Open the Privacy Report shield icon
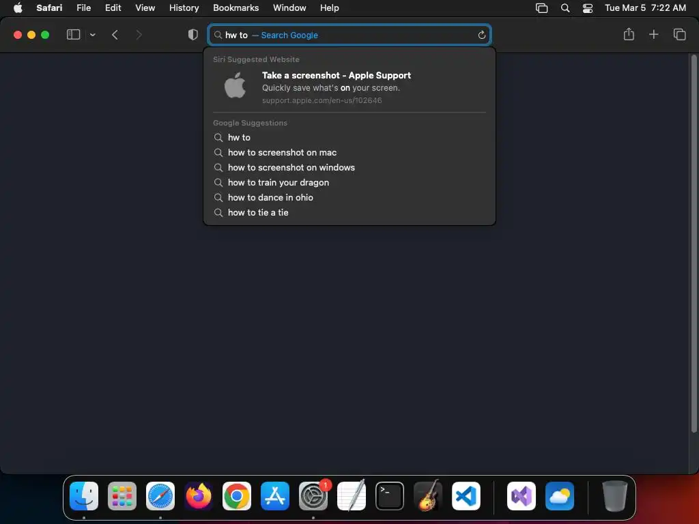Viewport: 699px width, 524px height. pos(192,35)
